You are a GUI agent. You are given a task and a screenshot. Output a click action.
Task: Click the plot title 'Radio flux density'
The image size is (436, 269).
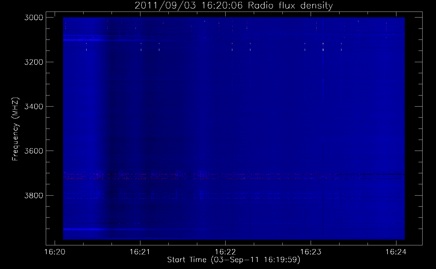pos(290,5)
